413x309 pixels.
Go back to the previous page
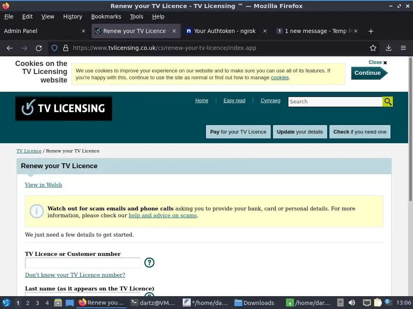[10, 48]
